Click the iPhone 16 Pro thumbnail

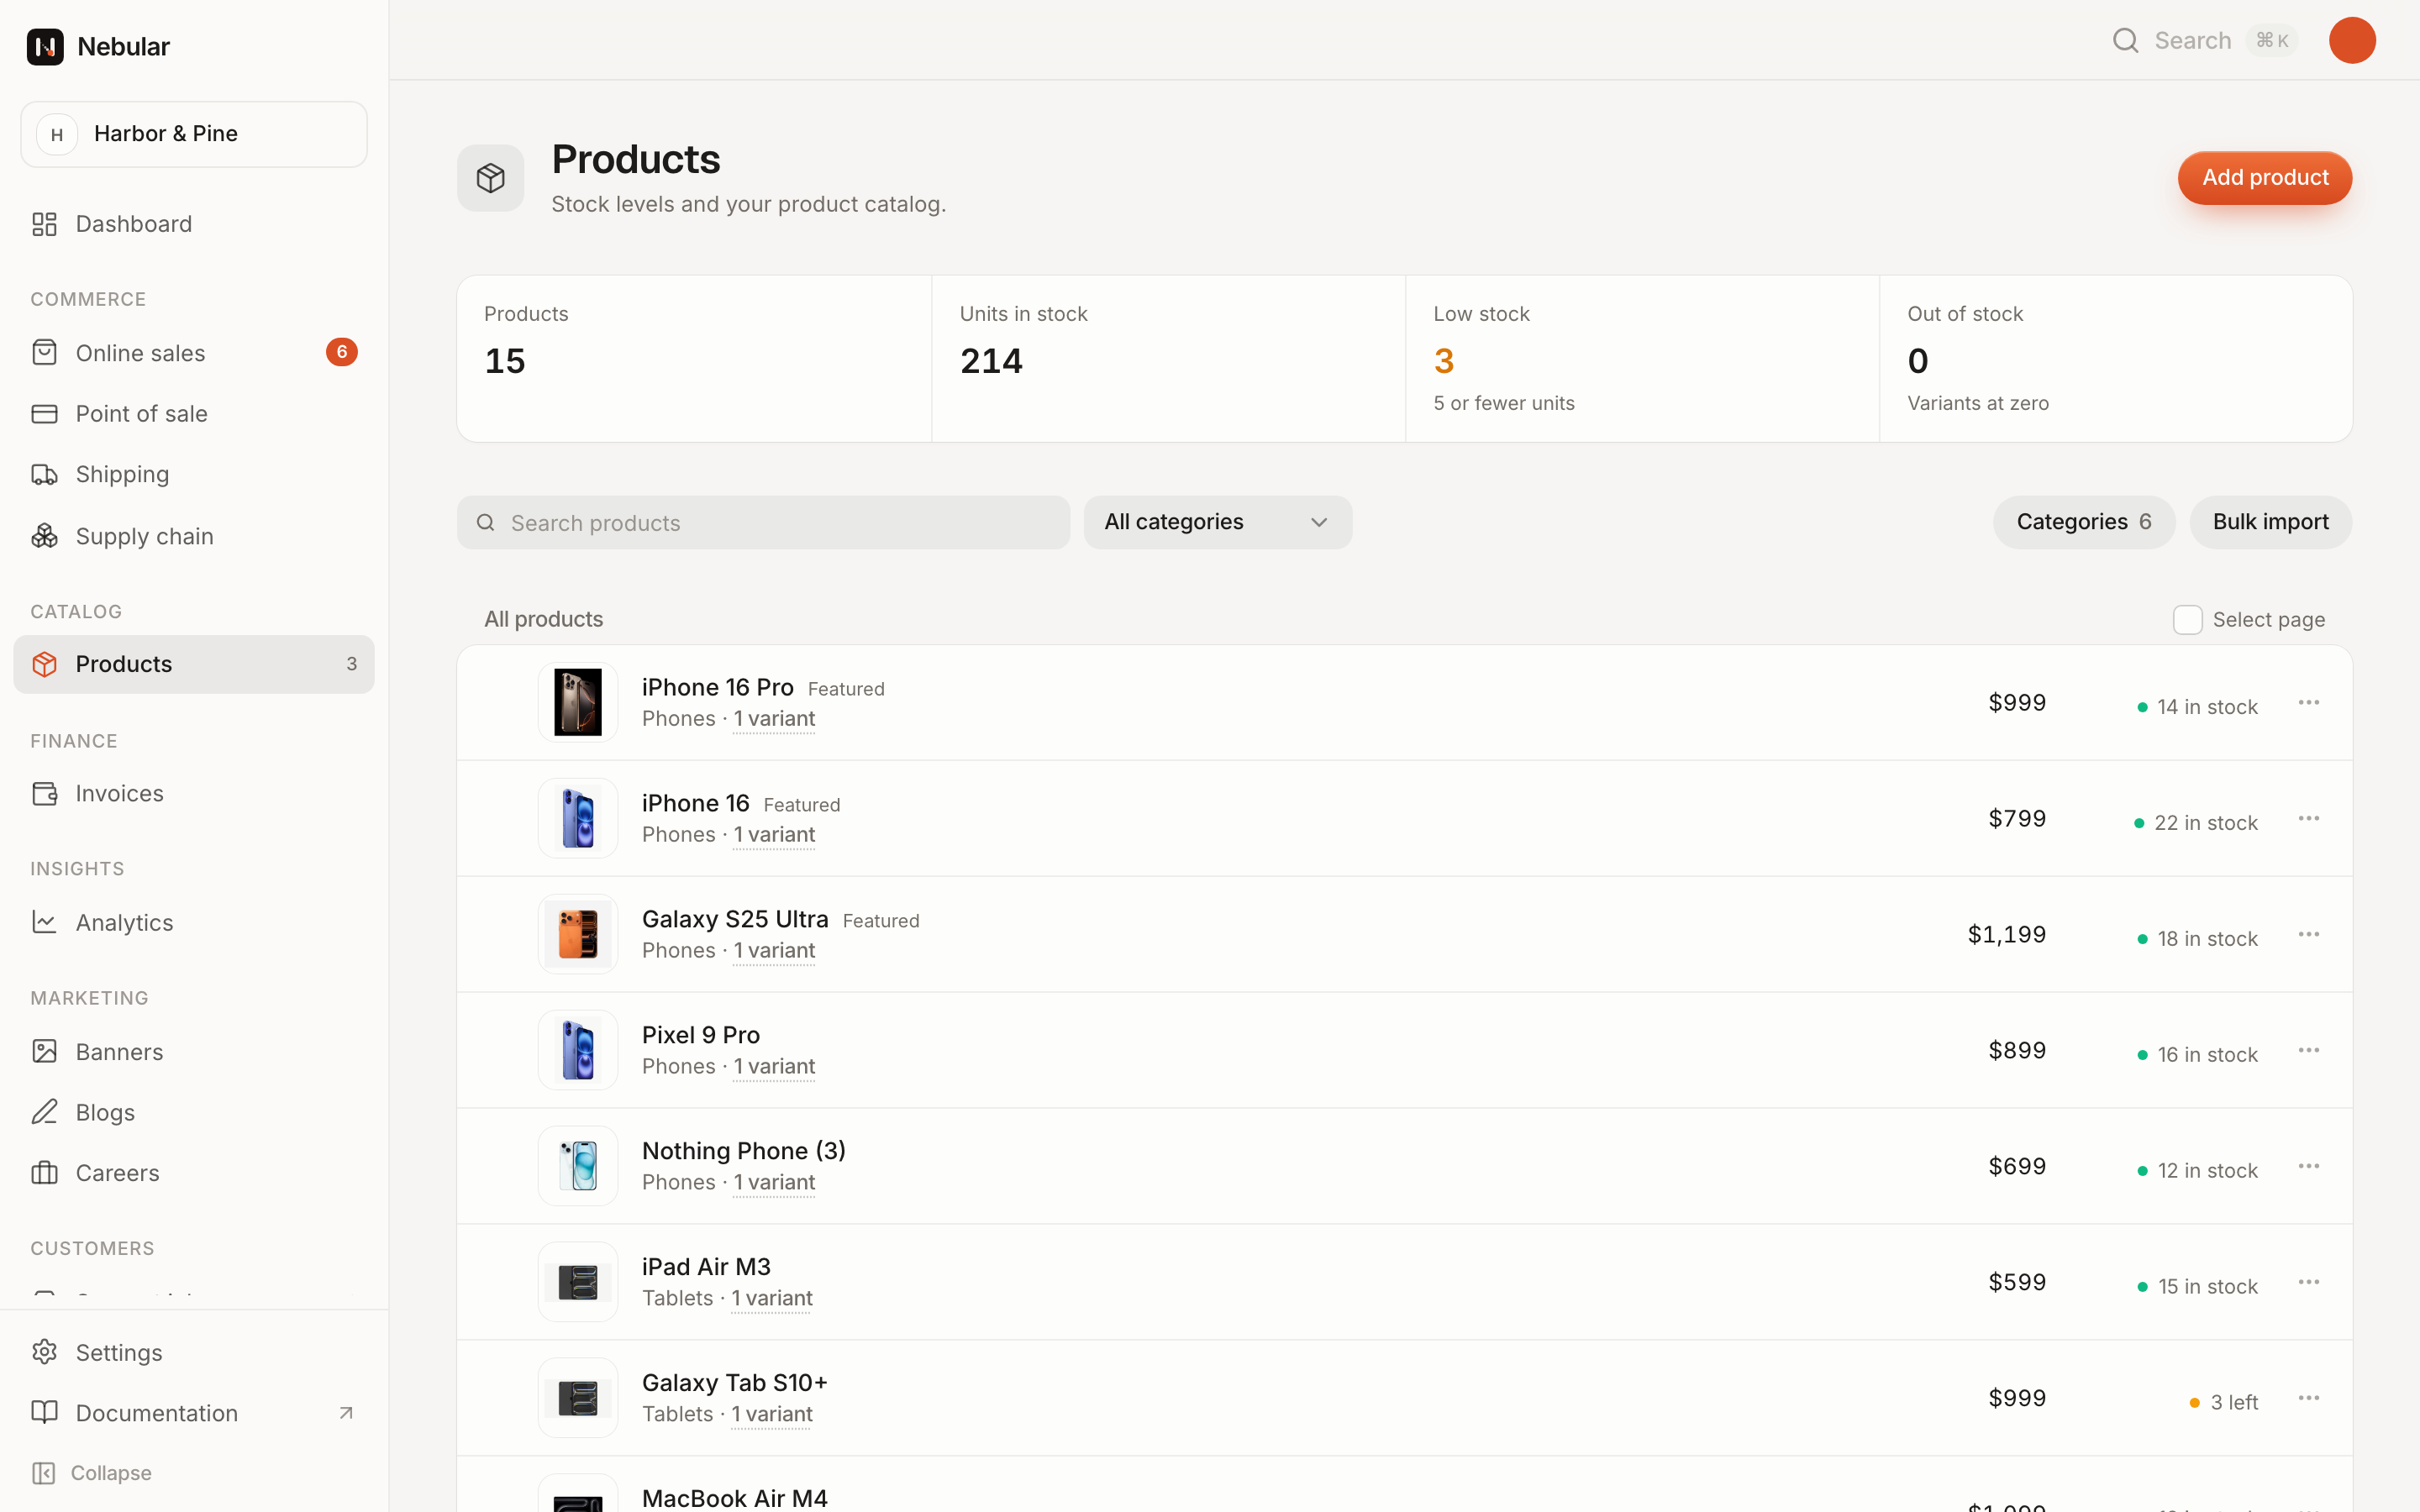(578, 703)
